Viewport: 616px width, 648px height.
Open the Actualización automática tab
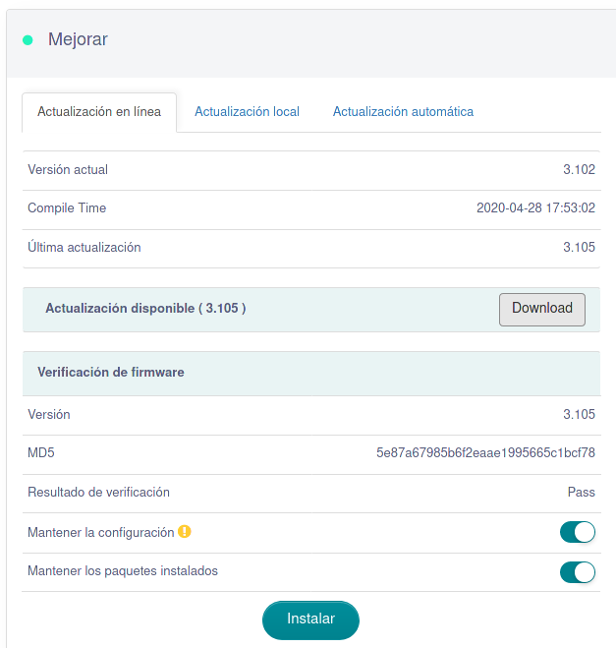[403, 112]
